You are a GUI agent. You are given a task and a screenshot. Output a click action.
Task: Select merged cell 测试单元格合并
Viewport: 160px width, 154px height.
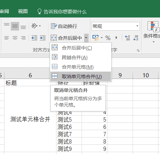[x=30, y=119]
